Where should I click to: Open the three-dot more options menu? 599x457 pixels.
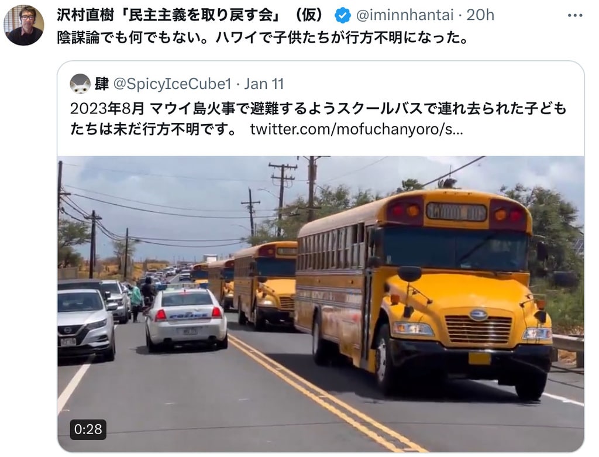(575, 16)
